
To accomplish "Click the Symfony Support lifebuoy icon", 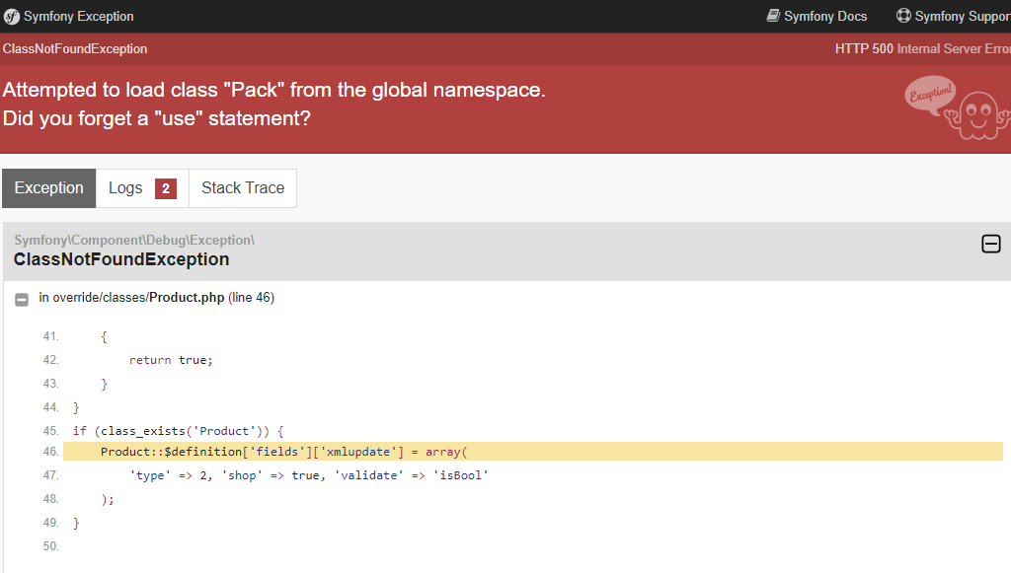I will click(904, 16).
